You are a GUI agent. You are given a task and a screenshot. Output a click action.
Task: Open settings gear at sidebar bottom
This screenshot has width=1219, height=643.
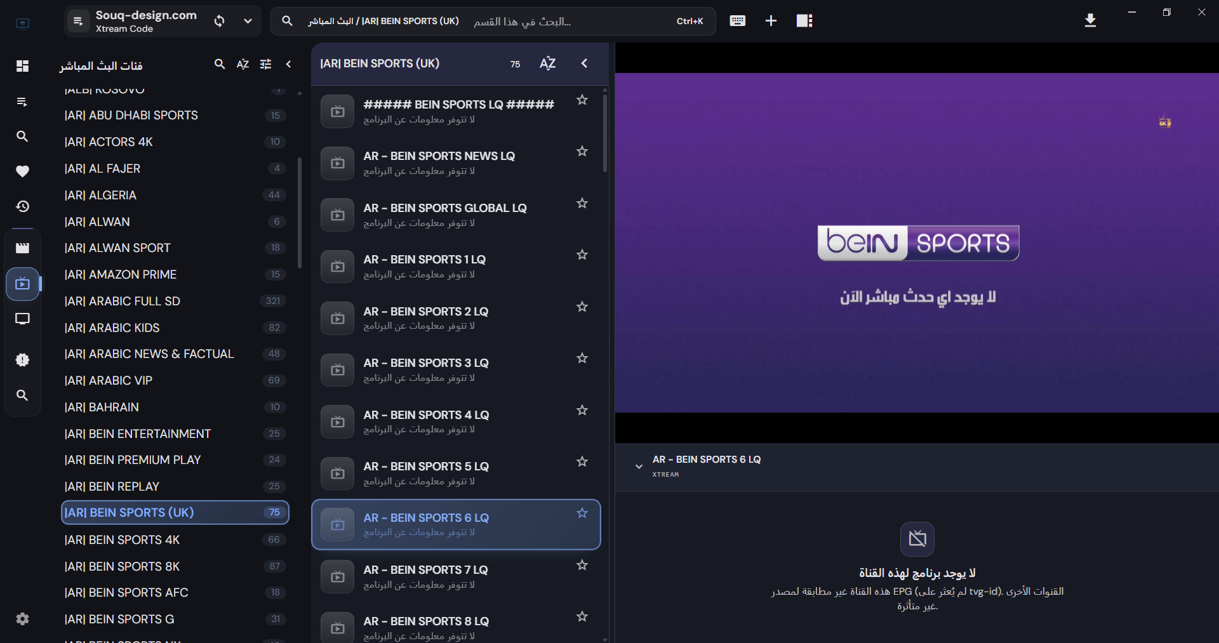[x=22, y=619]
